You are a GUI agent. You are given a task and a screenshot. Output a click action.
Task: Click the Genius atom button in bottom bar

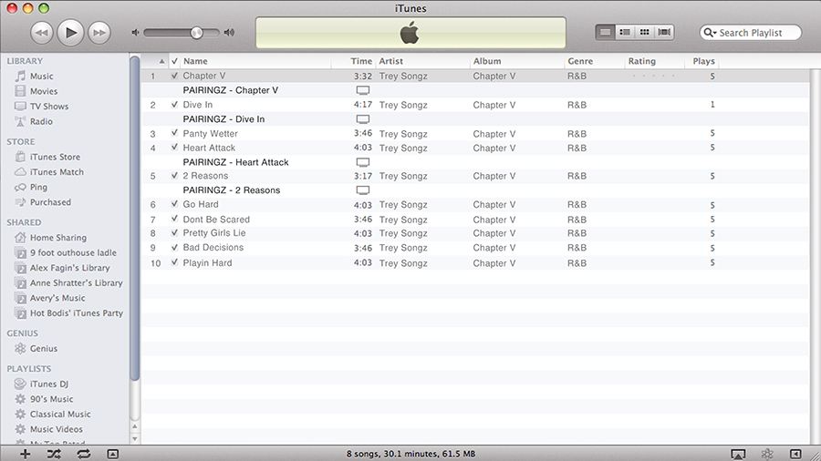[x=767, y=454]
